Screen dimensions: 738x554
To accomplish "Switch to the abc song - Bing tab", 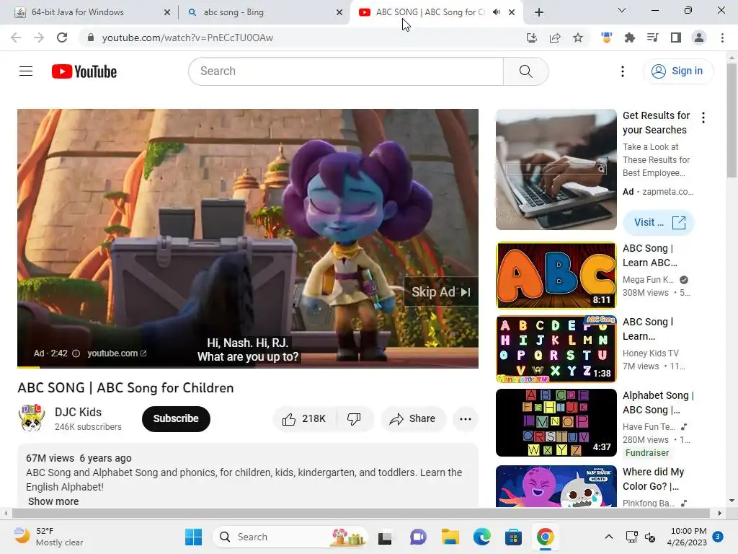I will tap(264, 12).
